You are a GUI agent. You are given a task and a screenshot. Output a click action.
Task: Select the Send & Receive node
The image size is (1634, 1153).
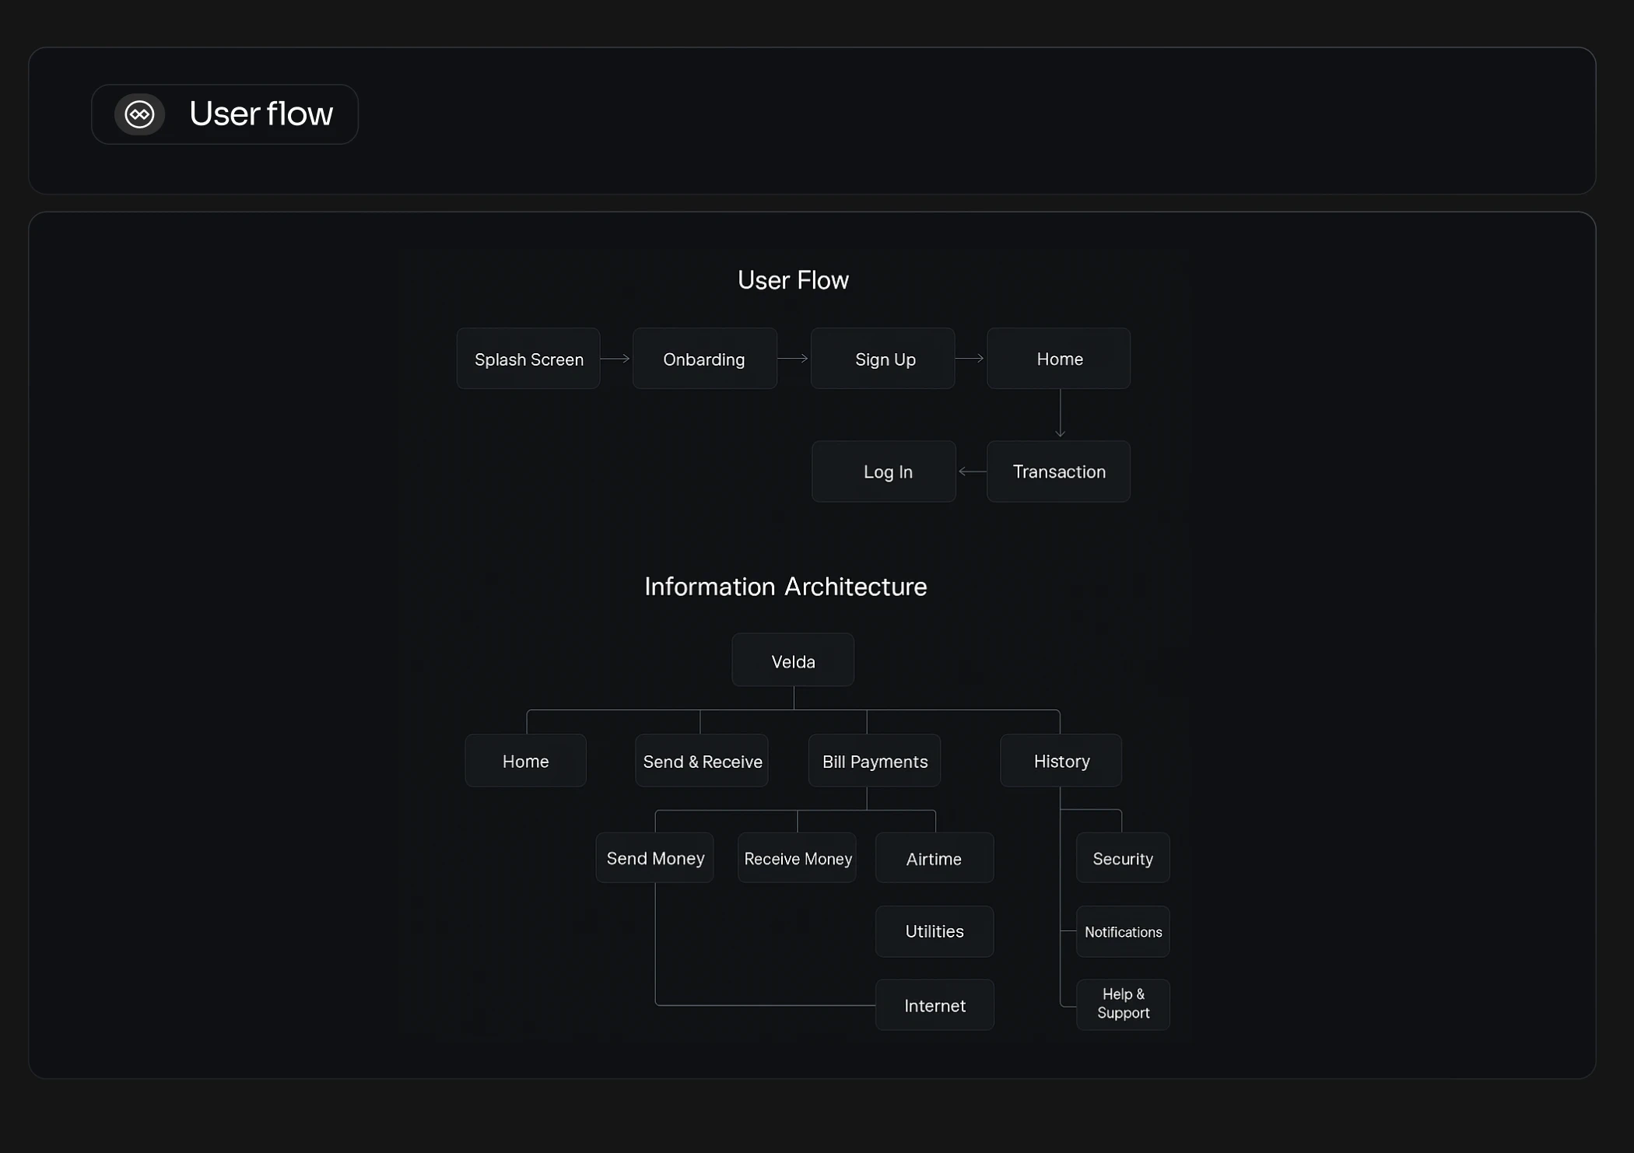pos(702,761)
